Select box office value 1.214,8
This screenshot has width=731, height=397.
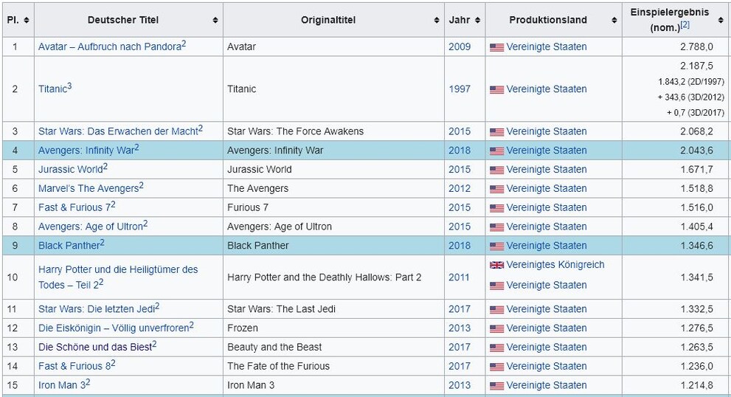(x=696, y=385)
